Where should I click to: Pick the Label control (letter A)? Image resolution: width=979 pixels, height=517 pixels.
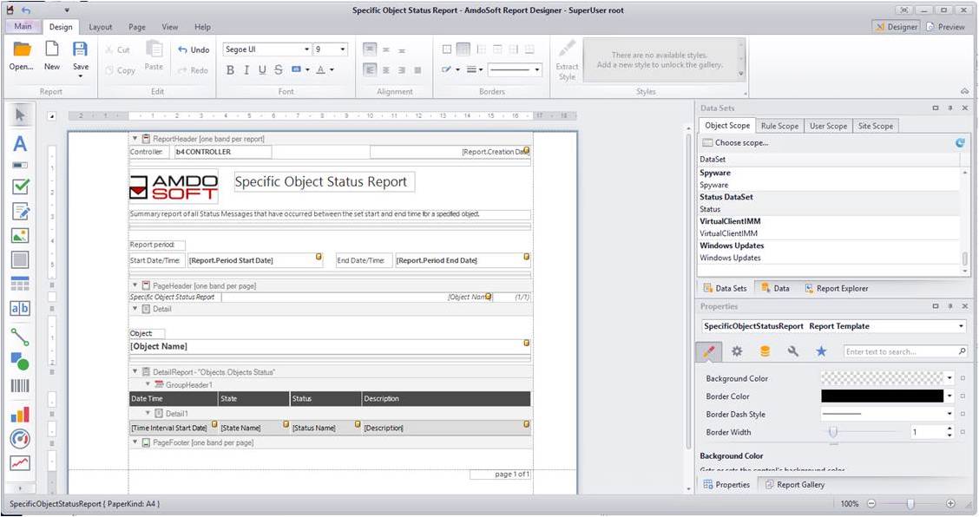[20, 144]
